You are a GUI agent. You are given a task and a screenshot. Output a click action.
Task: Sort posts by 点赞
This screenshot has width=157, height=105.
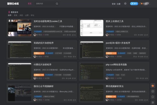(x=27, y=15)
